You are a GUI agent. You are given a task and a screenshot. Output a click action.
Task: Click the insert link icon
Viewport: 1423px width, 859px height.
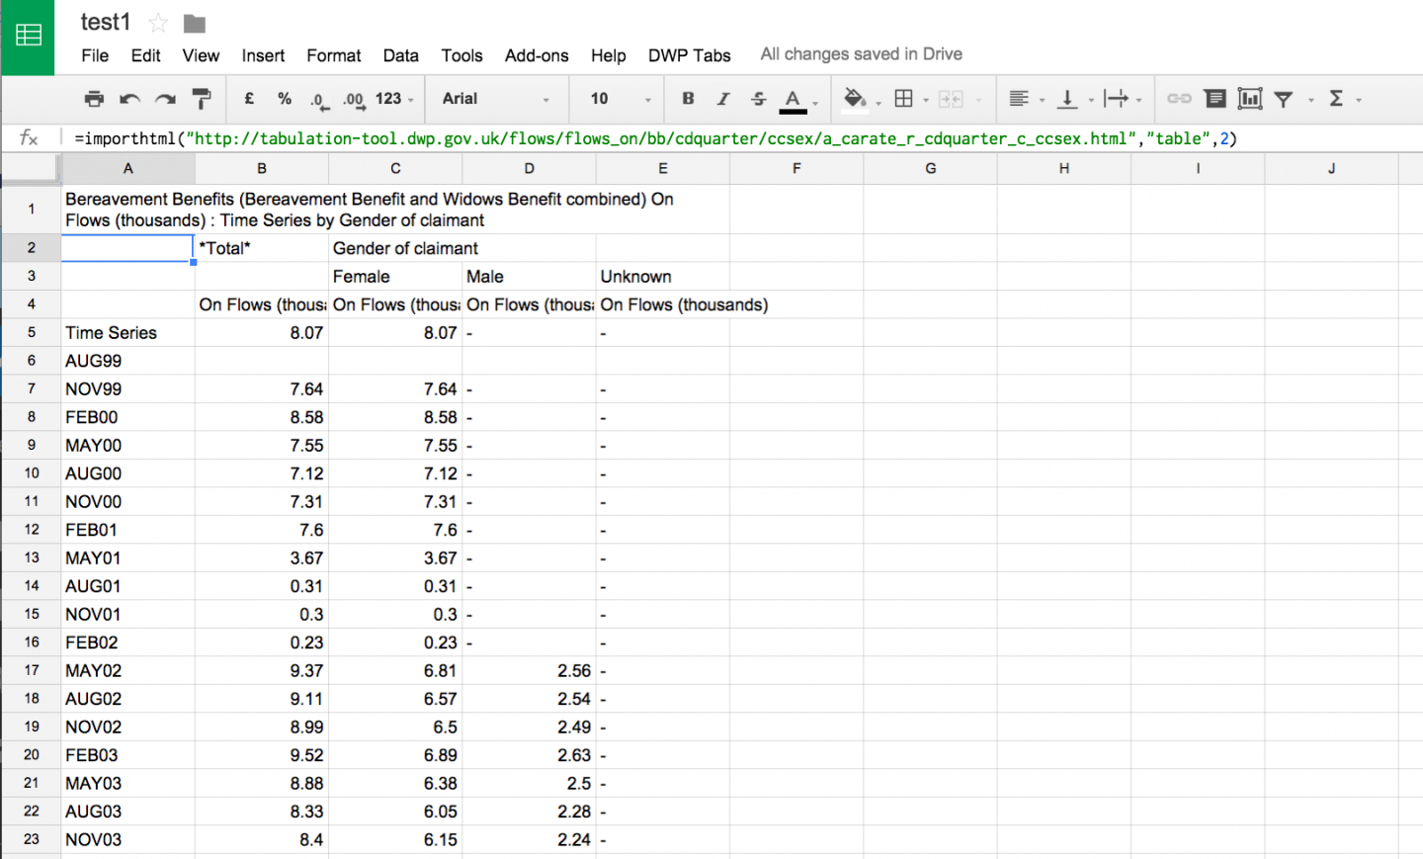[1179, 99]
